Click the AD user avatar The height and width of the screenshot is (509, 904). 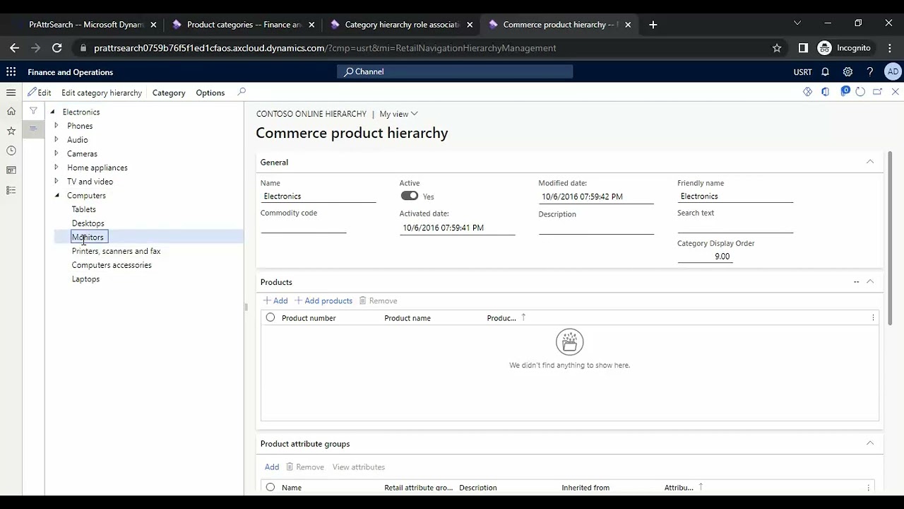click(x=893, y=71)
